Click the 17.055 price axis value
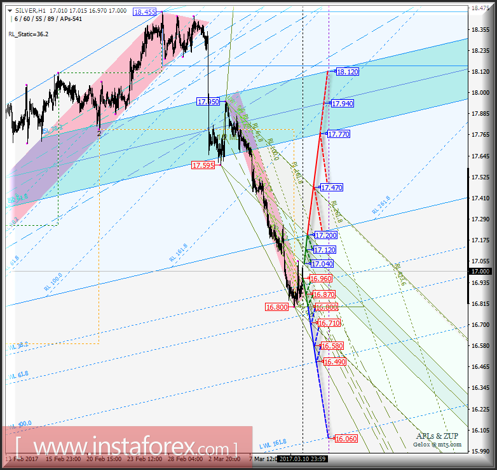The image size is (497, 470). (480, 261)
